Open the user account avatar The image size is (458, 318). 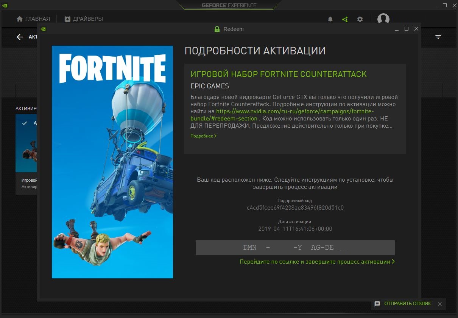point(383,19)
